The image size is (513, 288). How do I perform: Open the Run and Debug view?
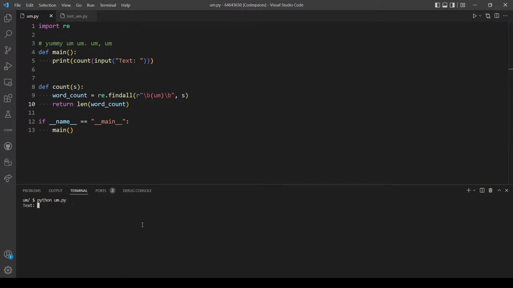tap(8, 66)
